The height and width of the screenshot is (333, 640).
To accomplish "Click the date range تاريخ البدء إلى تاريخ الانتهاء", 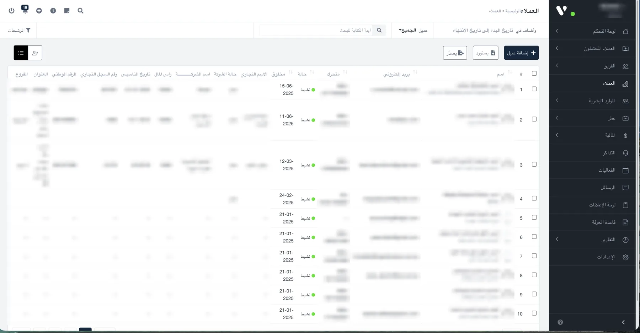I will (x=483, y=31).
